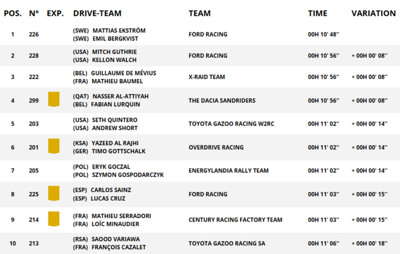The width and height of the screenshot is (400, 254).
Task: Click the VARIATION column header
Action: click(x=374, y=13)
